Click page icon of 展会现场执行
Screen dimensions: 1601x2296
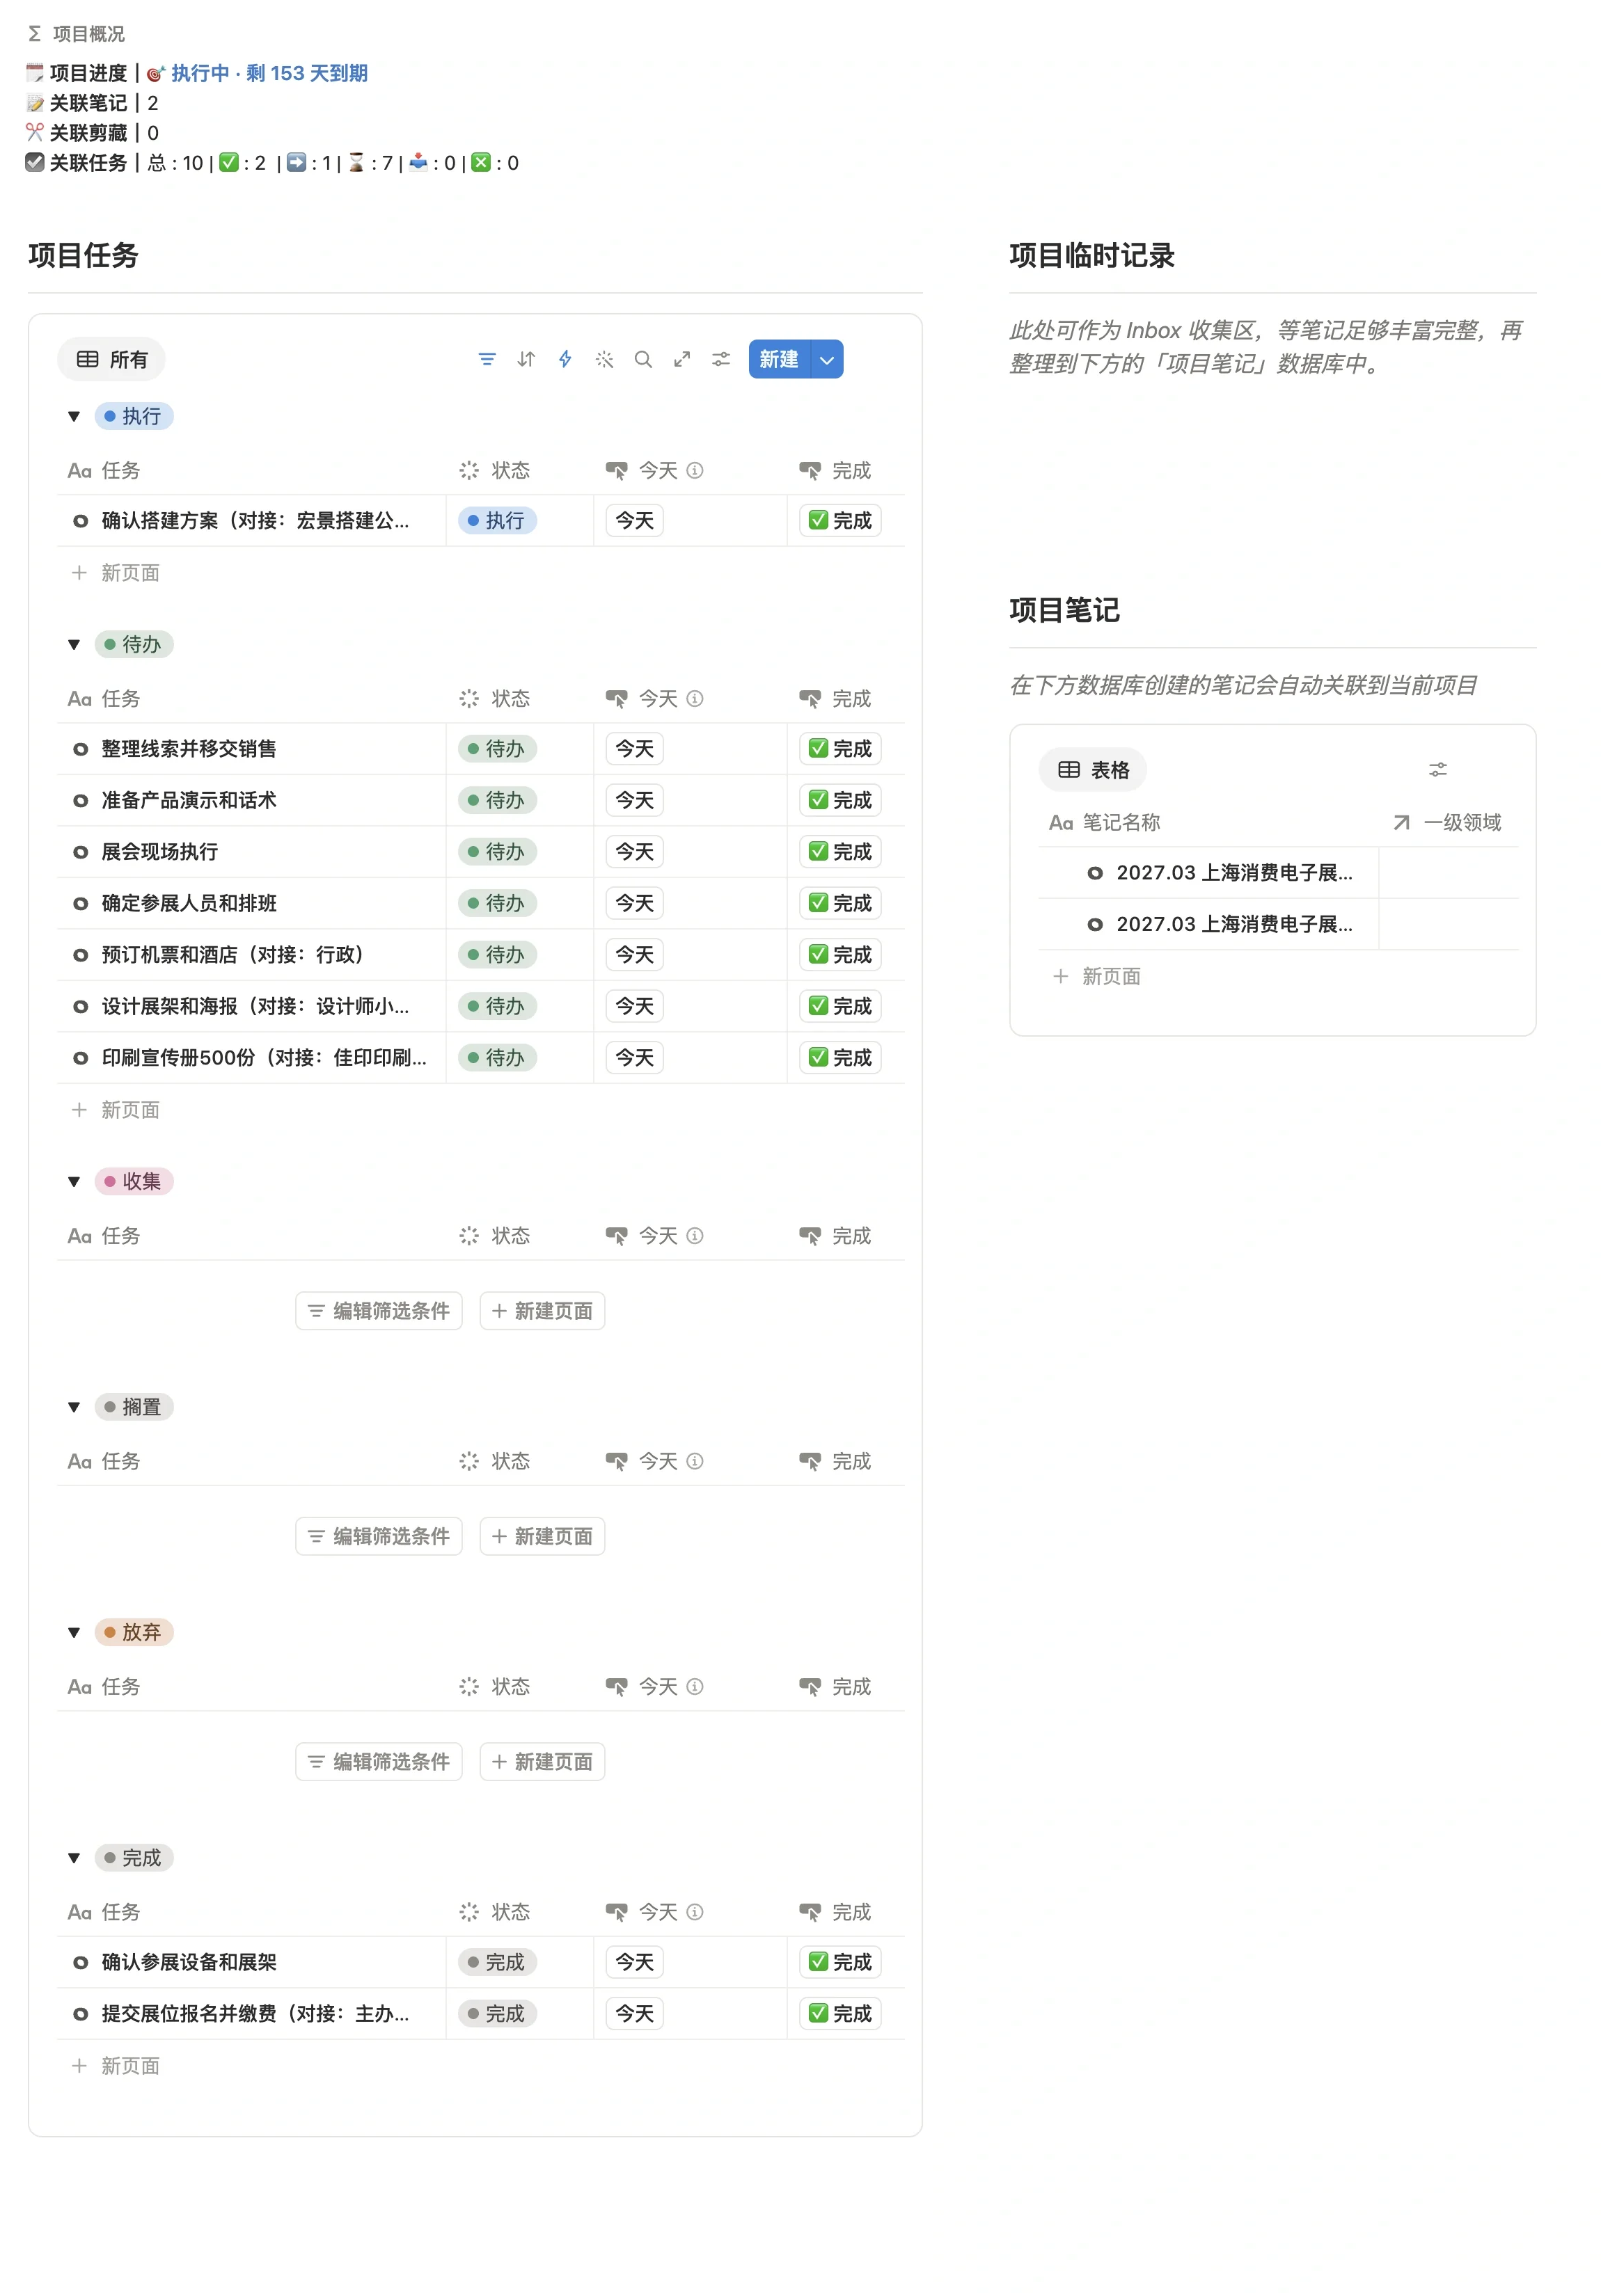click(80, 852)
